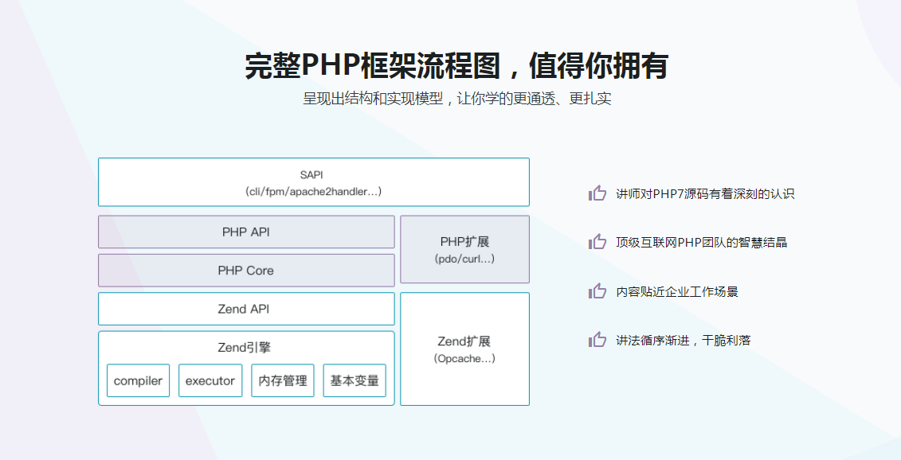Open the PHP扩展 (pdo/curl) block
This screenshot has width=901, height=460.
coord(464,249)
